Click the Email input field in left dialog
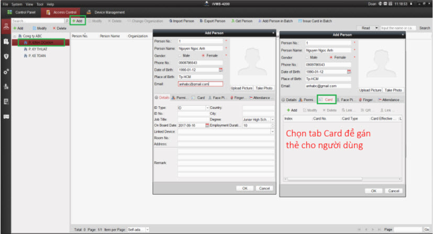This screenshot has width=433, height=234. pos(200,84)
